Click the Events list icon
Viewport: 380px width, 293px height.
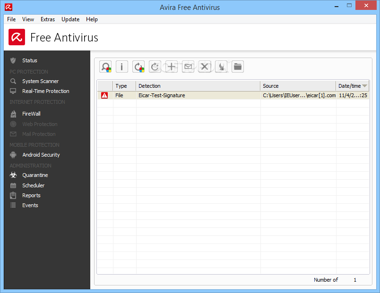[13, 205]
